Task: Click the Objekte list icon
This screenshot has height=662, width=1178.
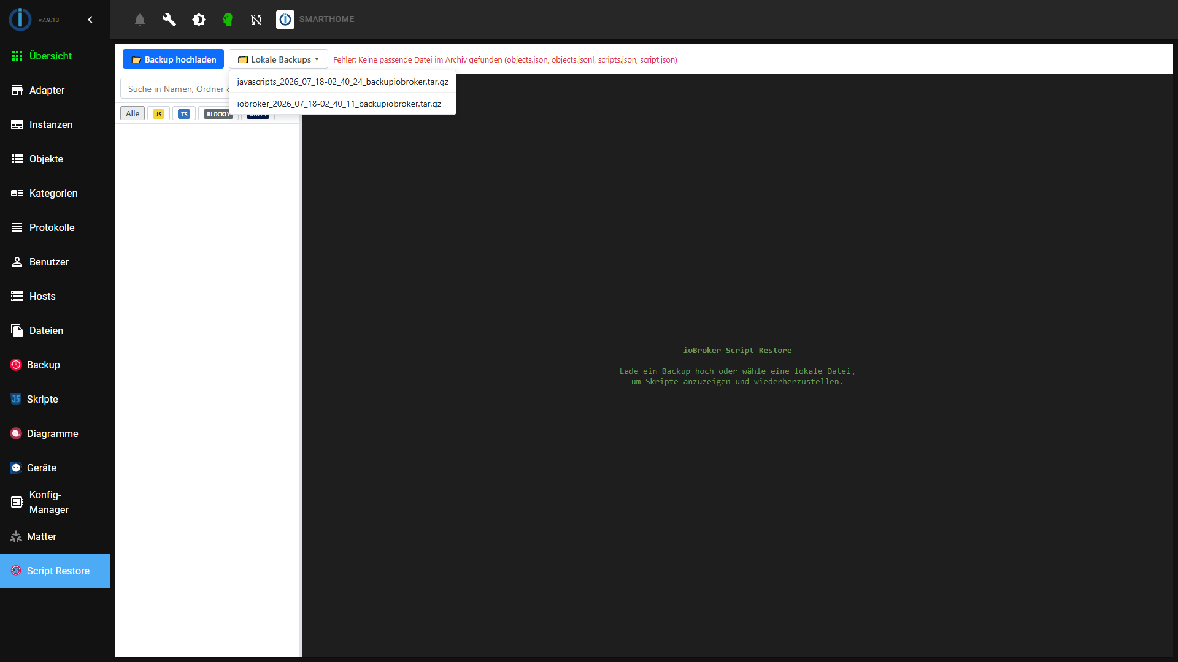Action: pos(17,159)
